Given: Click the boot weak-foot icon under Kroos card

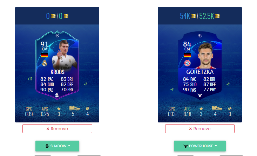Looking at the screenshot, I should pyautogui.click(x=74, y=108).
